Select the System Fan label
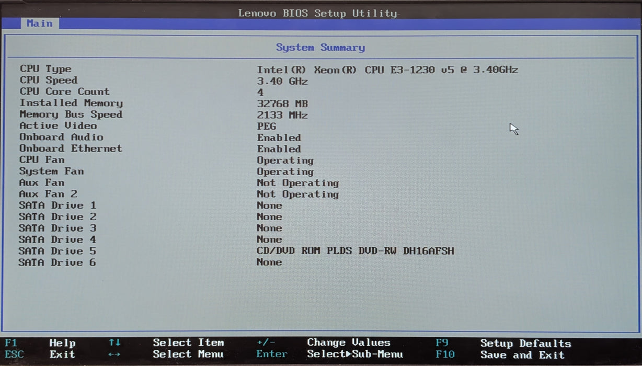Viewport: 642px width, 366px height. coord(51,171)
